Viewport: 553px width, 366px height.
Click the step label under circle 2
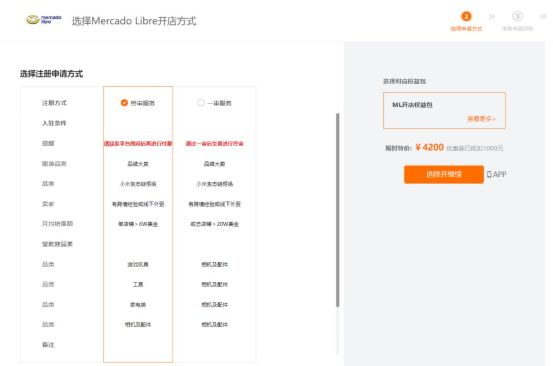466,29
